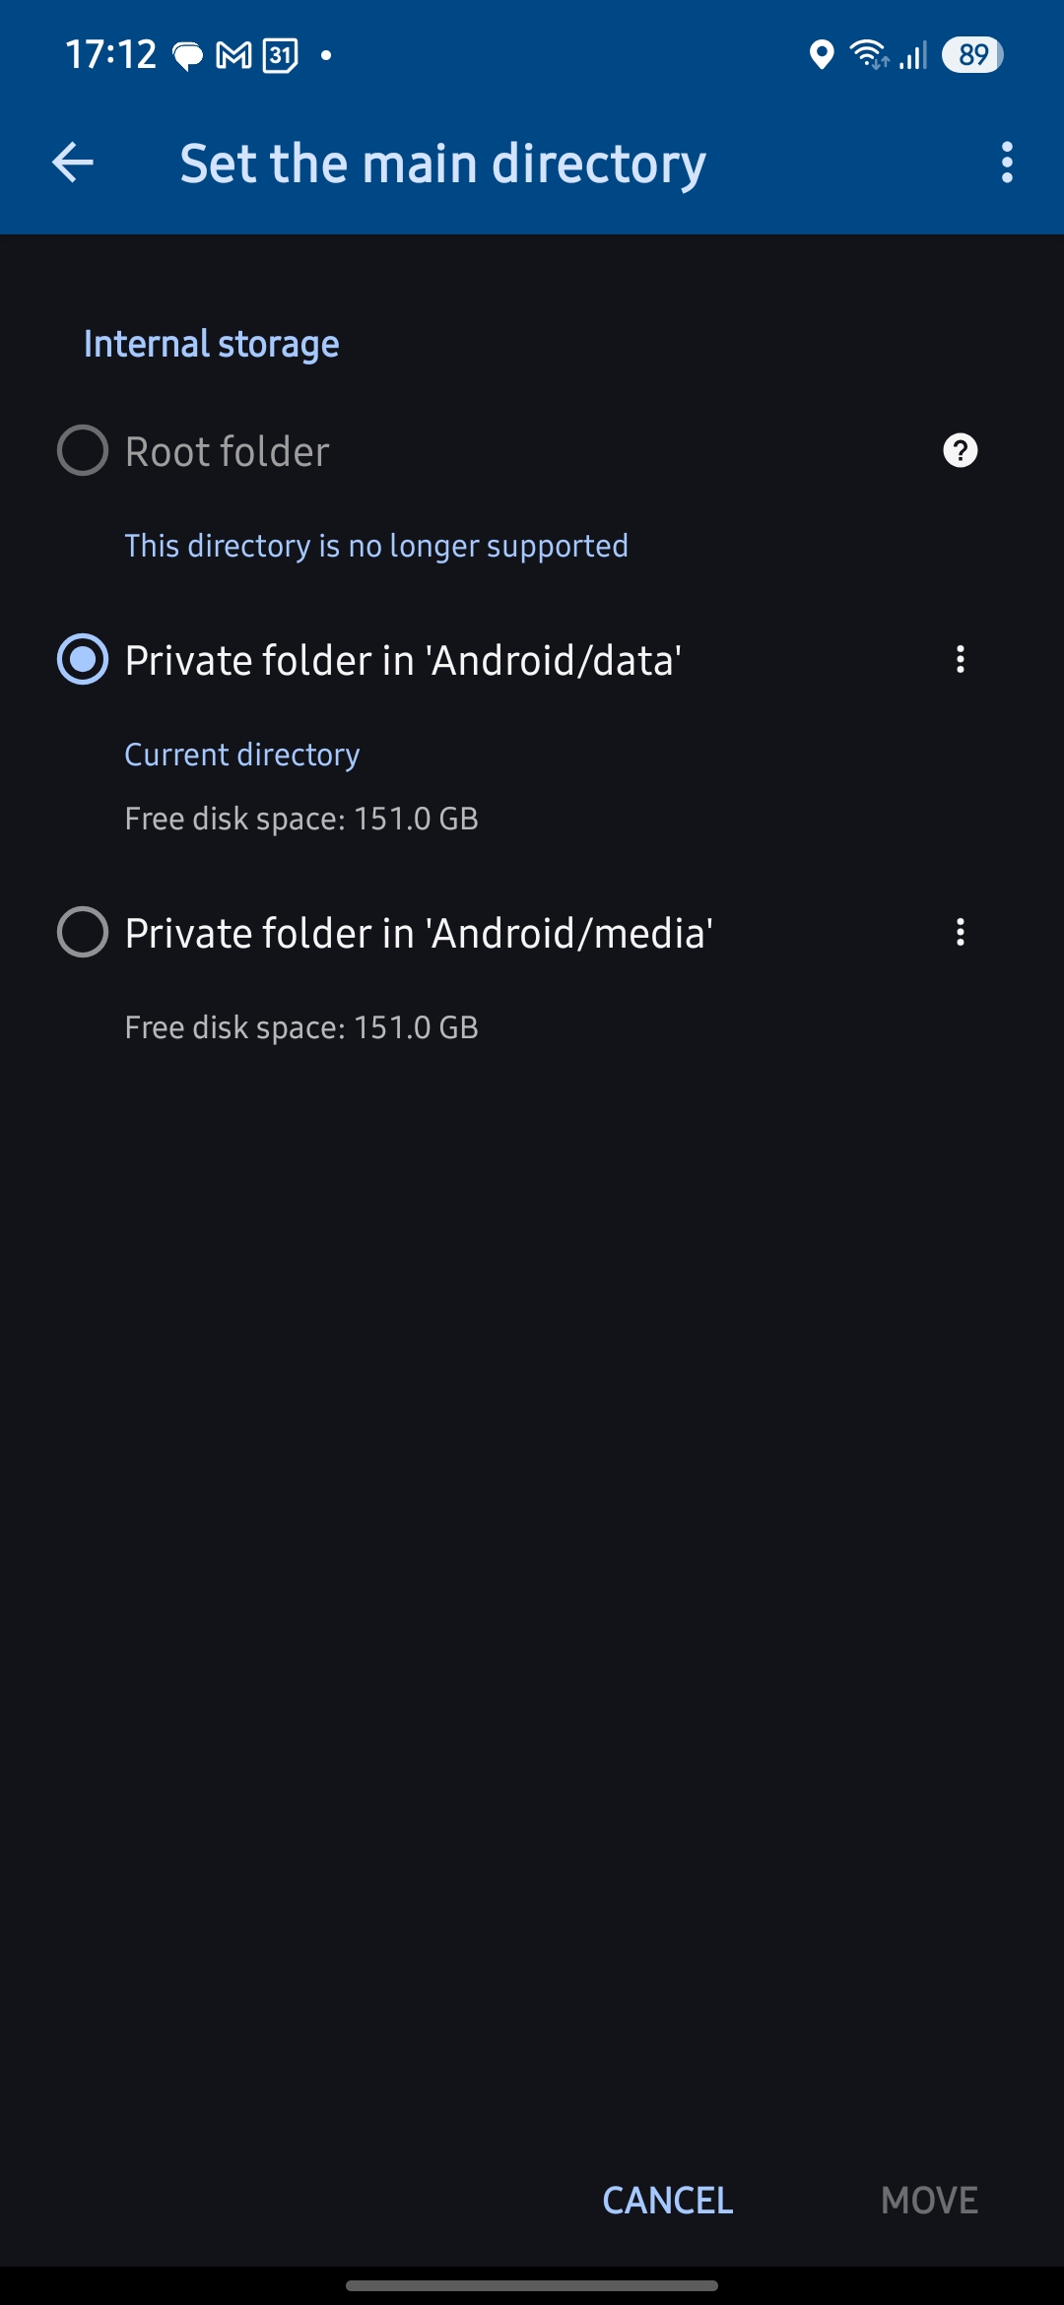Tap the 'Current directory' label

242,755
